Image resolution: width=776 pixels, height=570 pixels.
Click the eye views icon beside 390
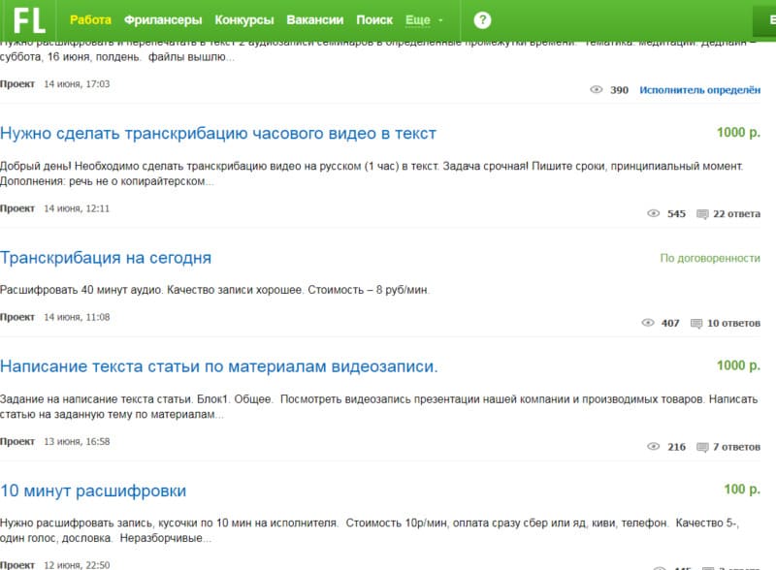tap(597, 90)
